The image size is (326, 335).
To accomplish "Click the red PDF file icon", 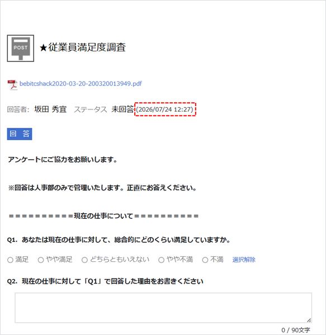I will tap(12, 85).
